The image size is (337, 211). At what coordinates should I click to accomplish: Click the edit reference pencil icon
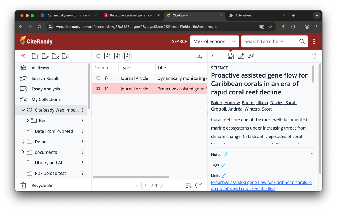pyautogui.click(x=241, y=56)
